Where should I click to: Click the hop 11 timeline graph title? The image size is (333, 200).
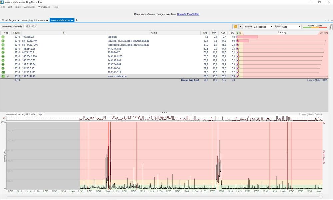pos(25,114)
